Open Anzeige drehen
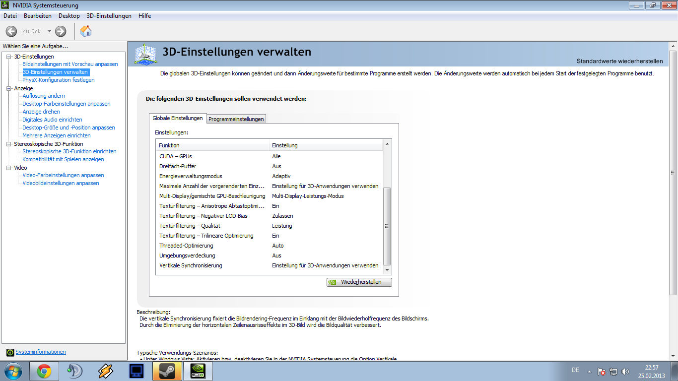This screenshot has width=678, height=381. click(41, 112)
